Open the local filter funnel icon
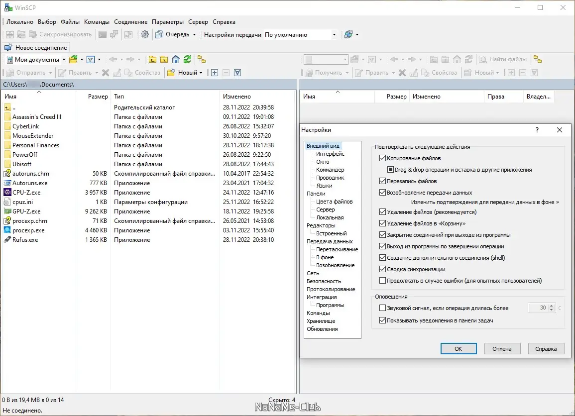 [91, 60]
